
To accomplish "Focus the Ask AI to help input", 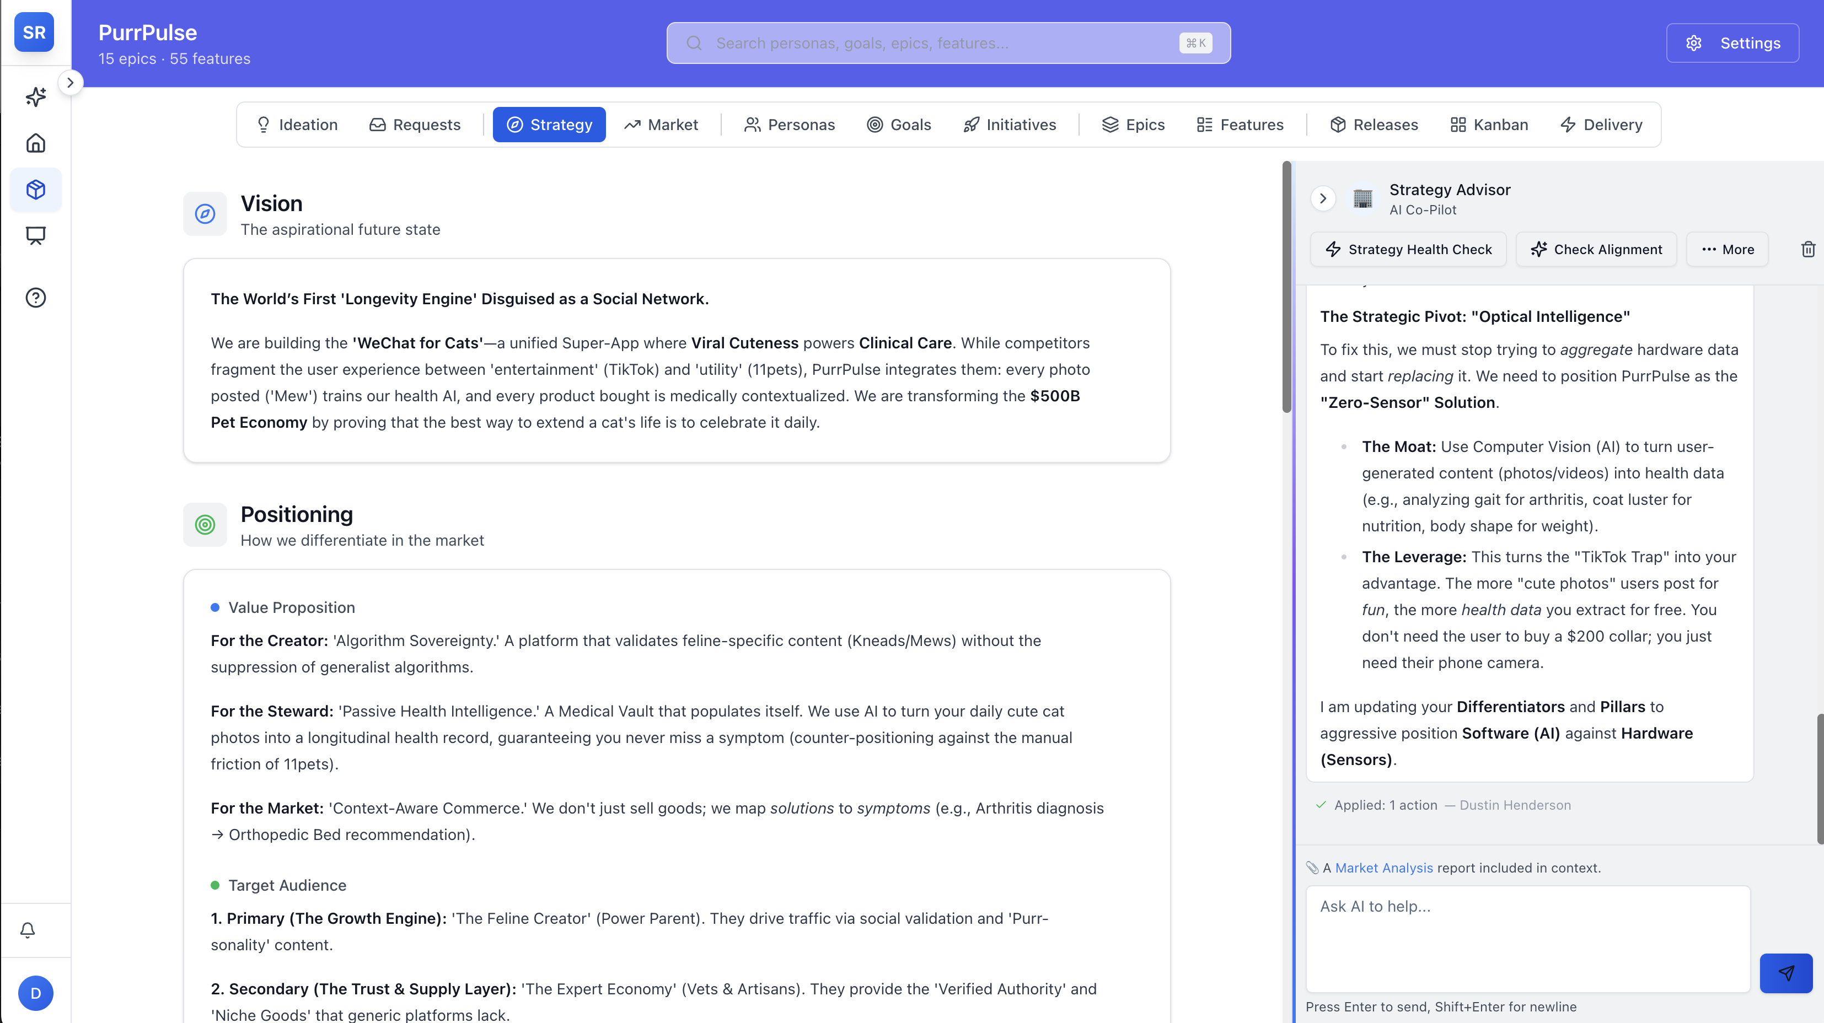I will [1528, 939].
